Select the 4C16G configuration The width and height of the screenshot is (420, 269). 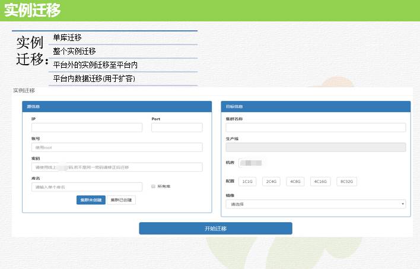320,182
